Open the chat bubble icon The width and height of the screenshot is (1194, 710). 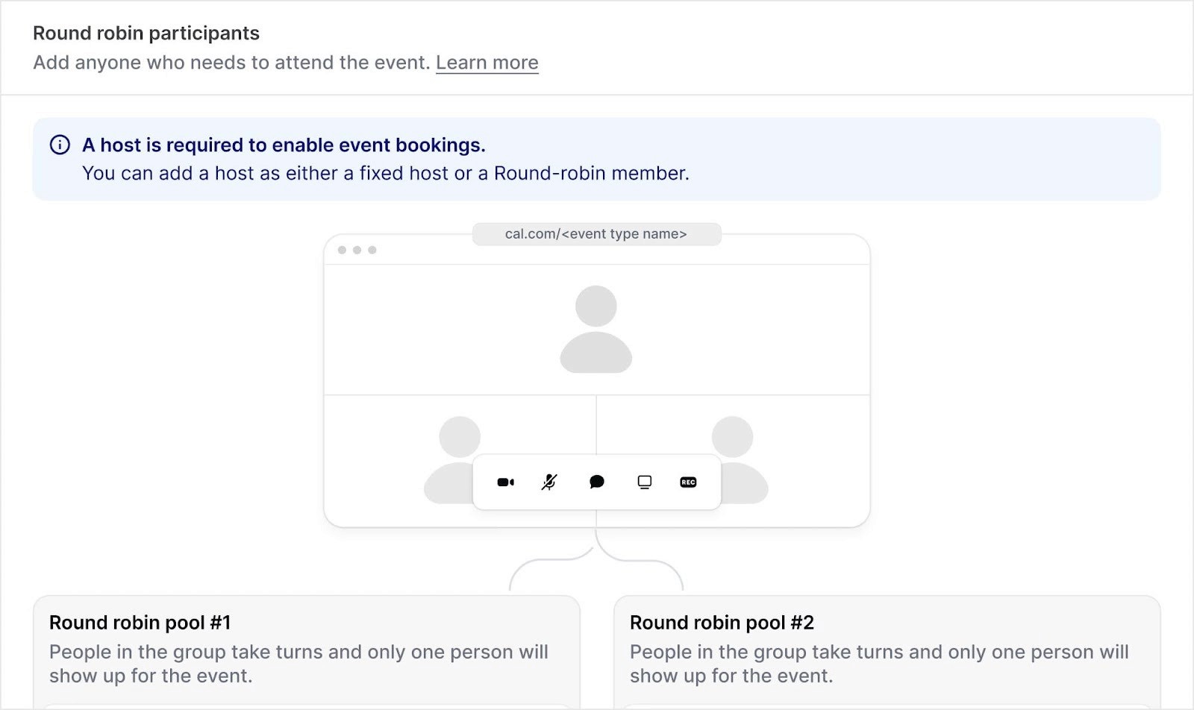pyautogui.click(x=596, y=482)
